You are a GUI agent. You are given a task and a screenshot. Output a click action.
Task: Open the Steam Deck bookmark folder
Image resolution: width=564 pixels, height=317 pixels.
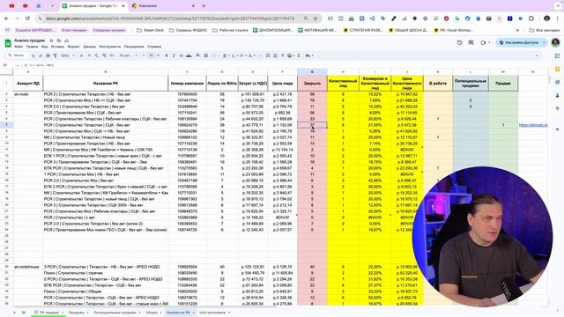coord(151,30)
